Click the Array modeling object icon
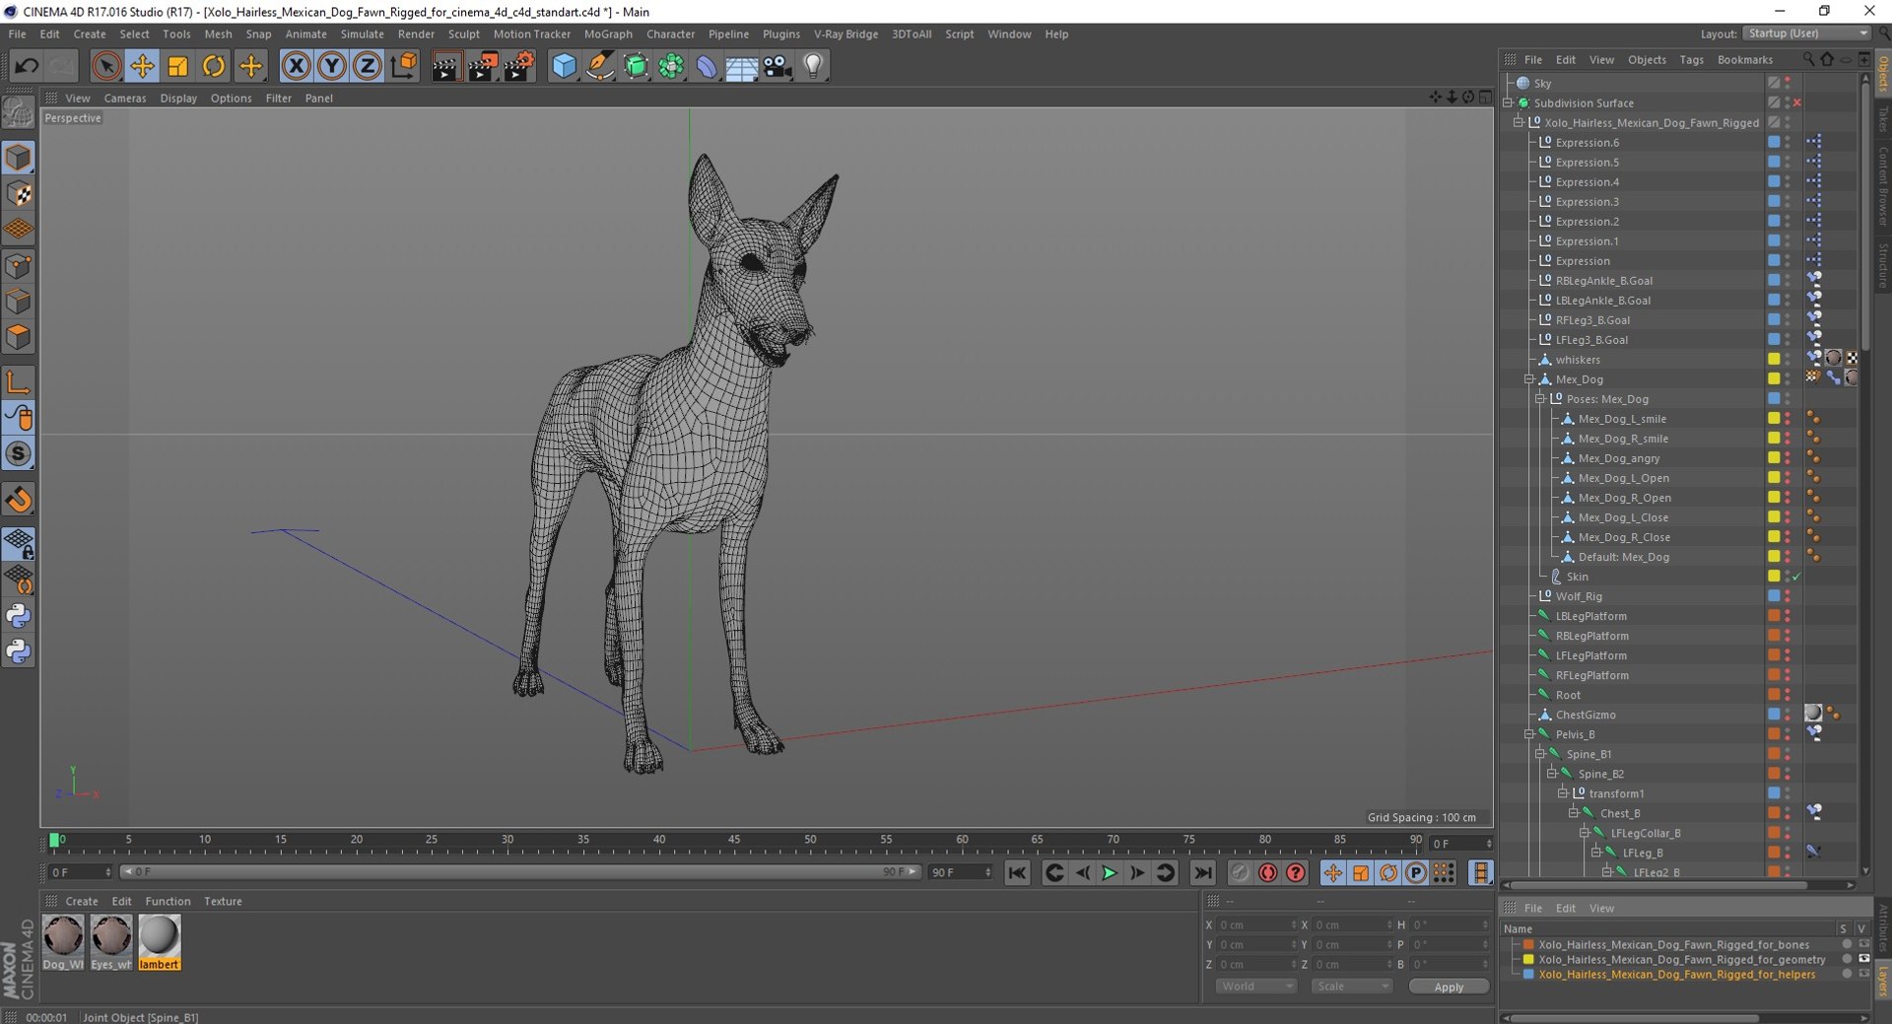This screenshot has width=1892, height=1024. click(x=671, y=66)
